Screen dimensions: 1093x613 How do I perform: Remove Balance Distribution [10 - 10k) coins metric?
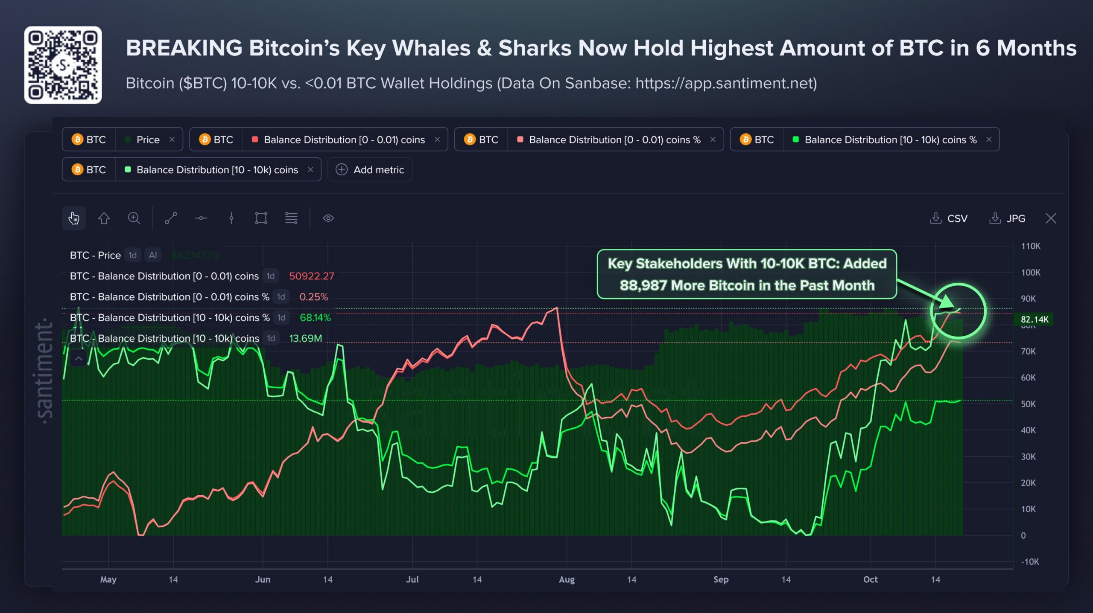310,169
